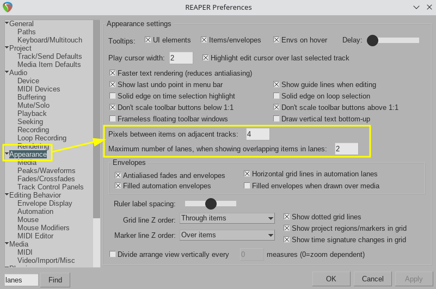Open Track Control Panels page
436x289 pixels.
(x=50, y=187)
